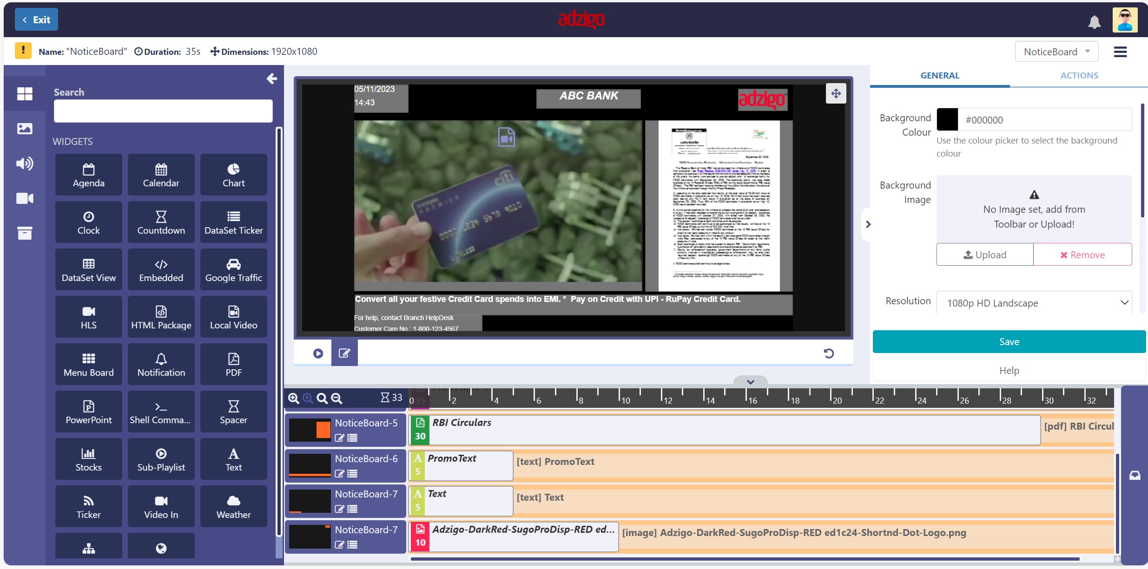
Task: Focus the widget Search field
Action: pyautogui.click(x=163, y=111)
